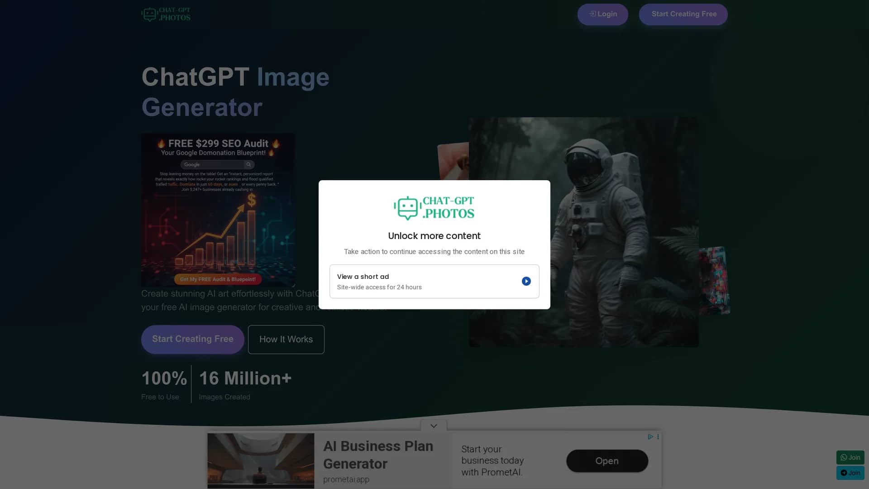This screenshot has height=489, width=869.
Task: Click the Google search bar in SEO ad
Action: click(x=218, y=164)
